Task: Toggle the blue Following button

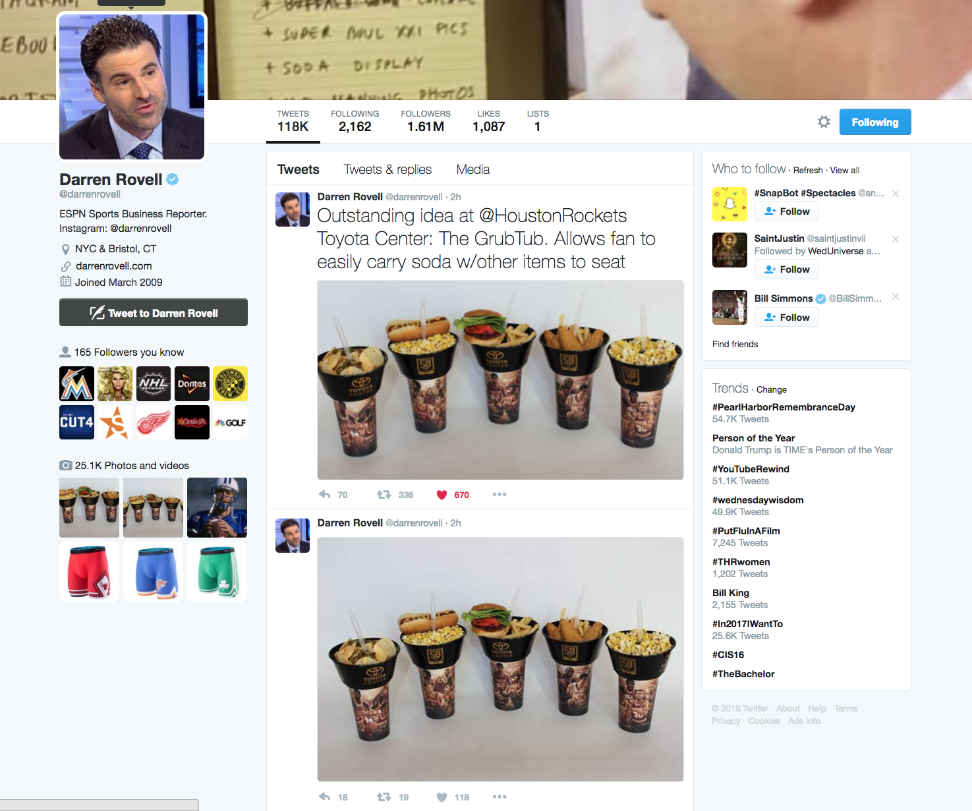Action: click(874, 122)
